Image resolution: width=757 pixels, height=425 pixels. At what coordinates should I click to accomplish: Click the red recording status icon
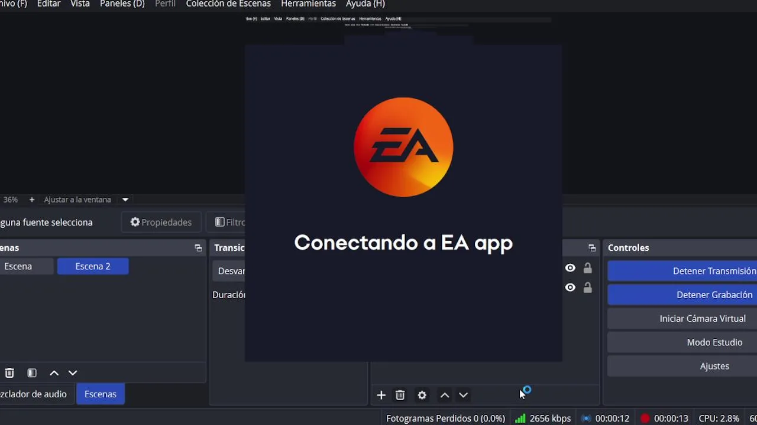(645, 419)
